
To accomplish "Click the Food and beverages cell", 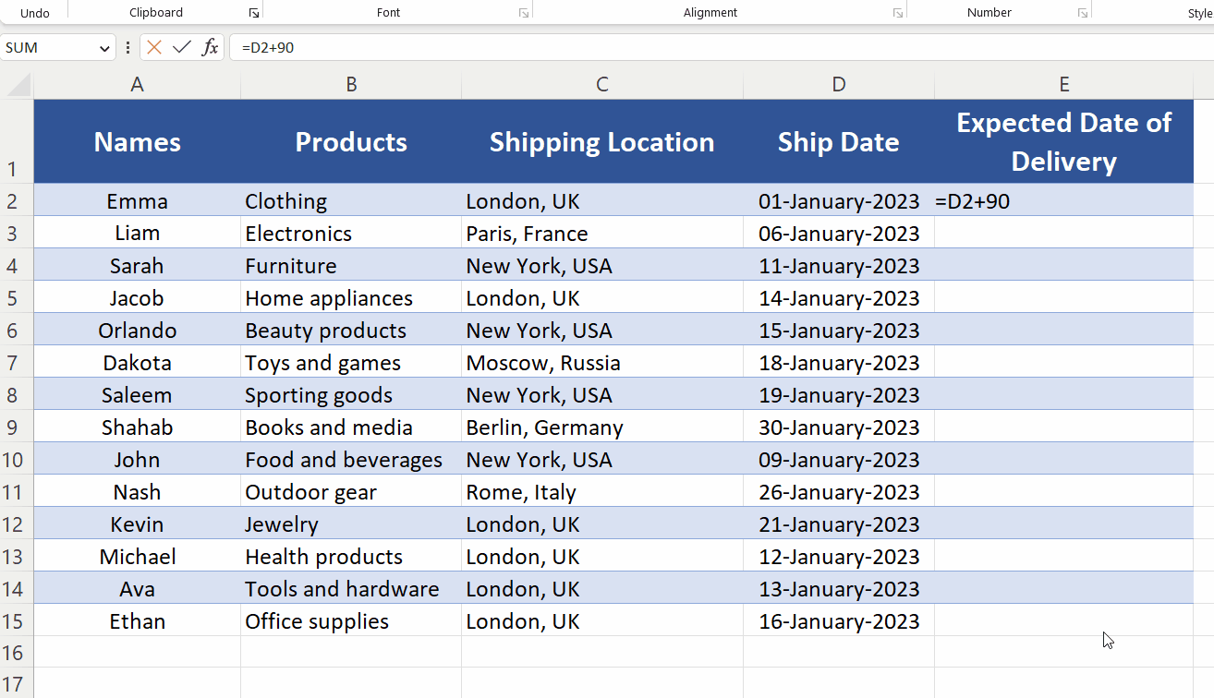I will tap(350, 460).
